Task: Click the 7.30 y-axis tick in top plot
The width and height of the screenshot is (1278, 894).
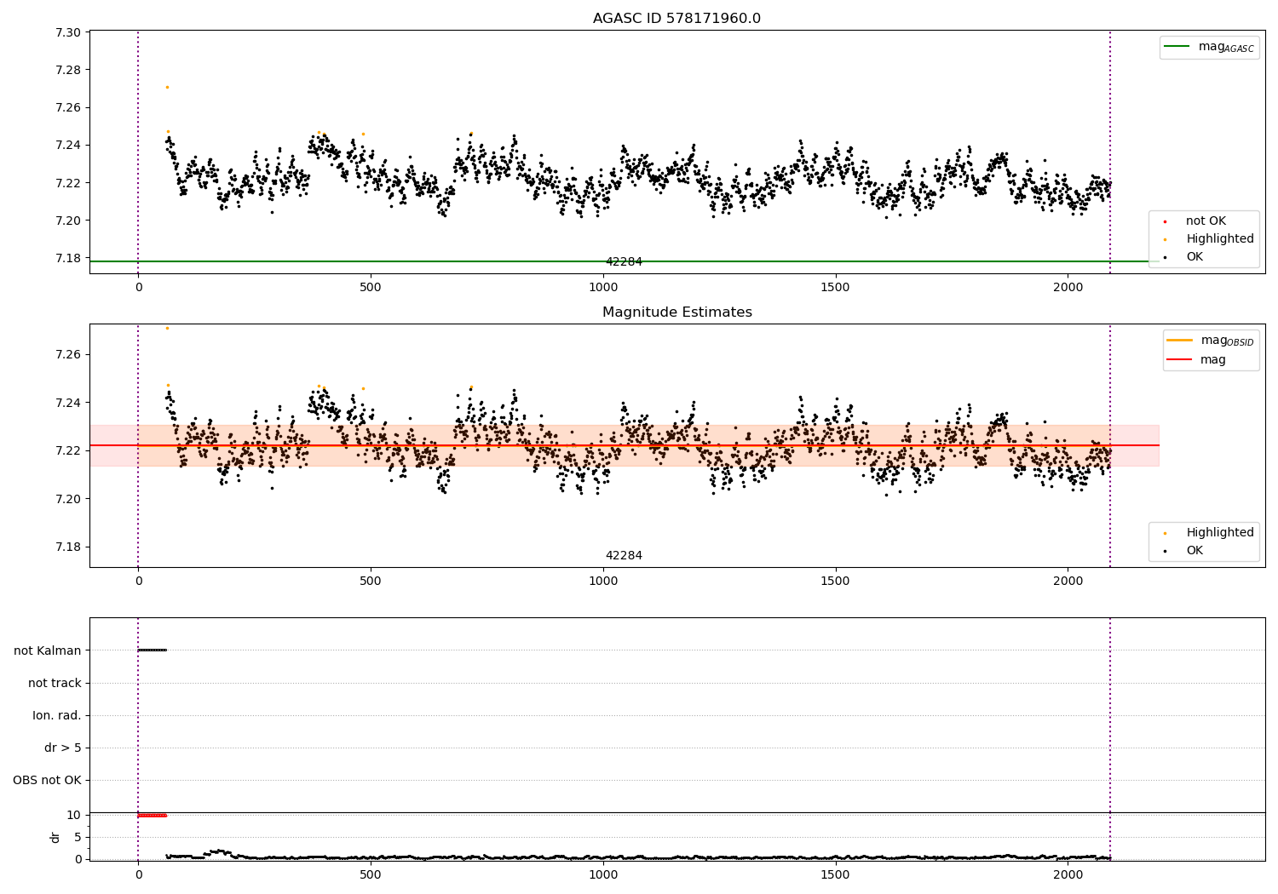Action: [x=68, y=32]
